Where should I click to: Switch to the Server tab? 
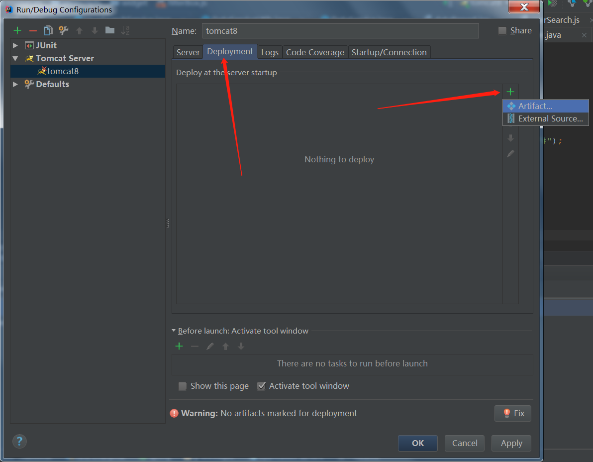tap(188, 52)
